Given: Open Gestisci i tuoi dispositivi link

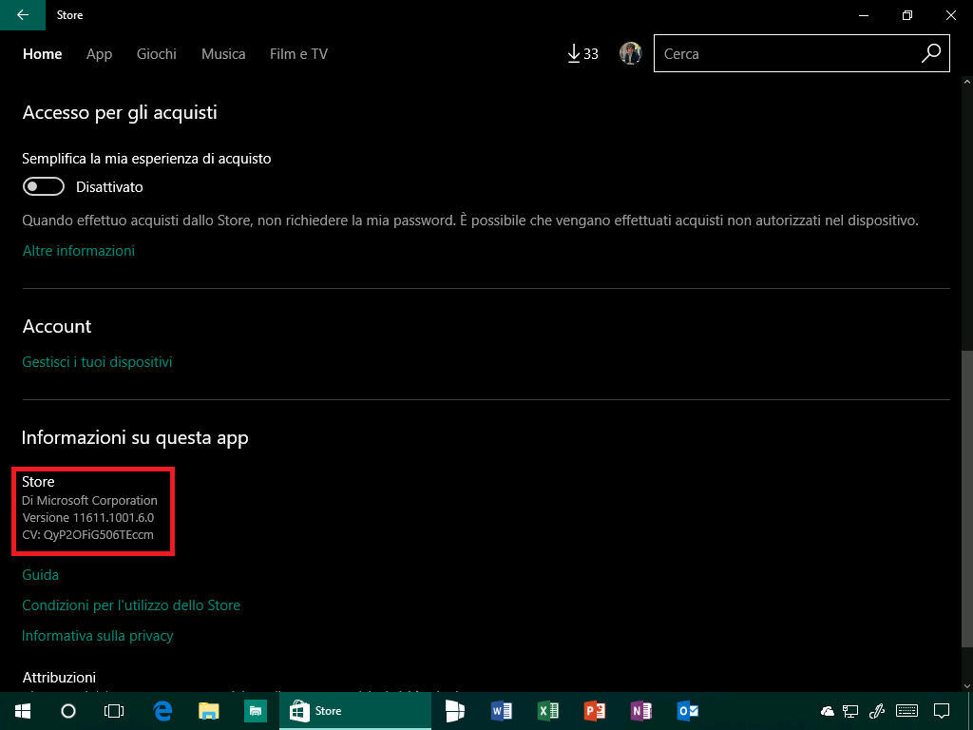Looking at the screenshot, I should click(x=98, y=362).
